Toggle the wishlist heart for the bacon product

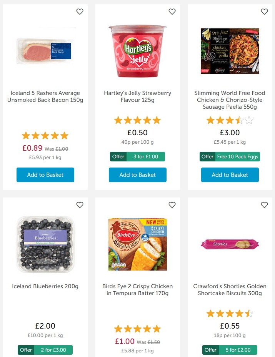point(80,12)
